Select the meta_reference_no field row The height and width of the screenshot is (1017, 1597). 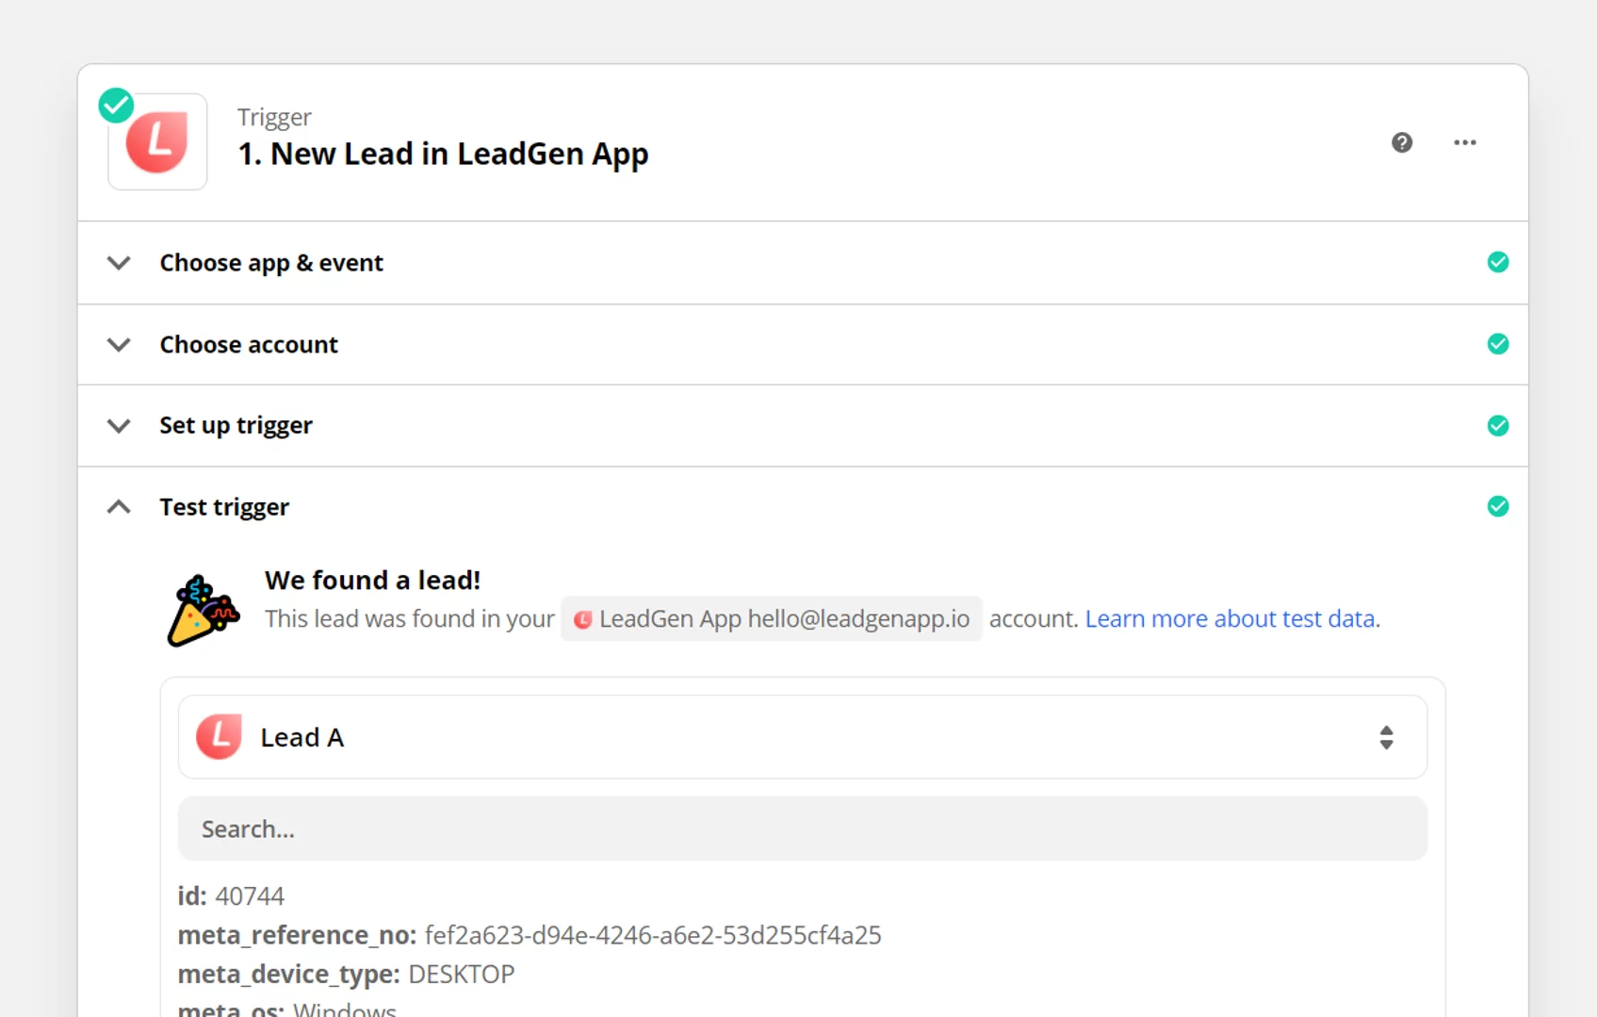pos(529,935)
